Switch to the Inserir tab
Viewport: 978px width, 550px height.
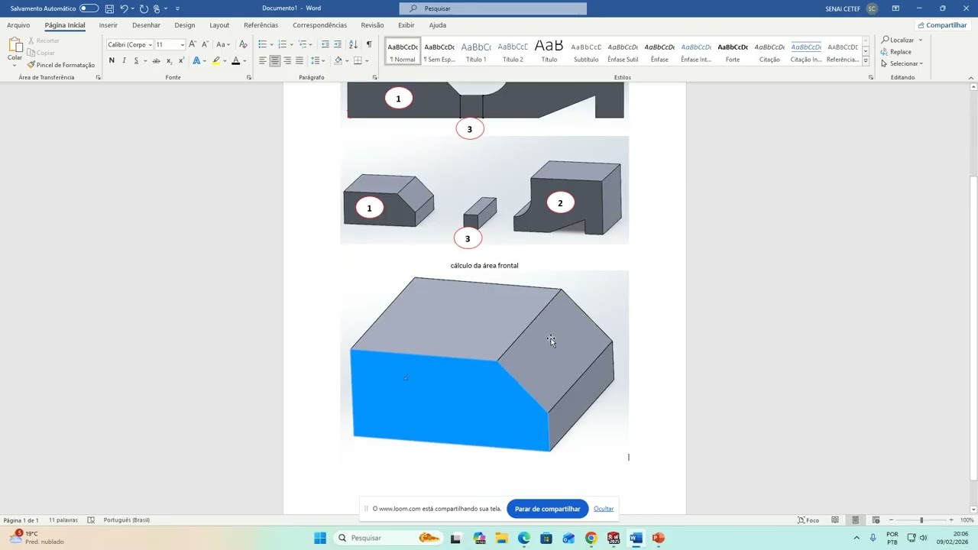coord(108,25)
